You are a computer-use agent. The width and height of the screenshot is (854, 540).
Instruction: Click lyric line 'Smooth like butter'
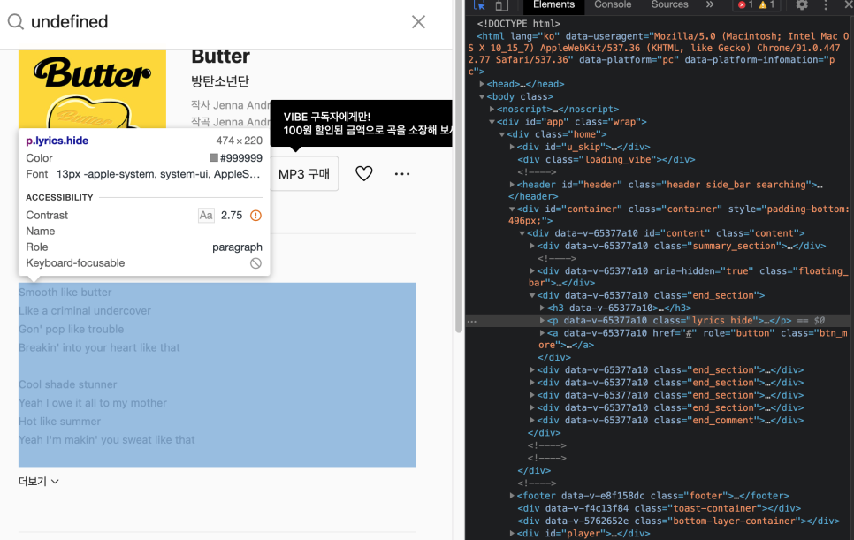coord(65,293)
